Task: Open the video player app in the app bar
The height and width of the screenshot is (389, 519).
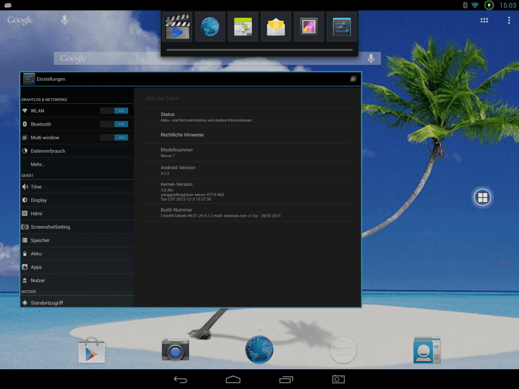Action: pyautogui.click(x=177, y=27)
